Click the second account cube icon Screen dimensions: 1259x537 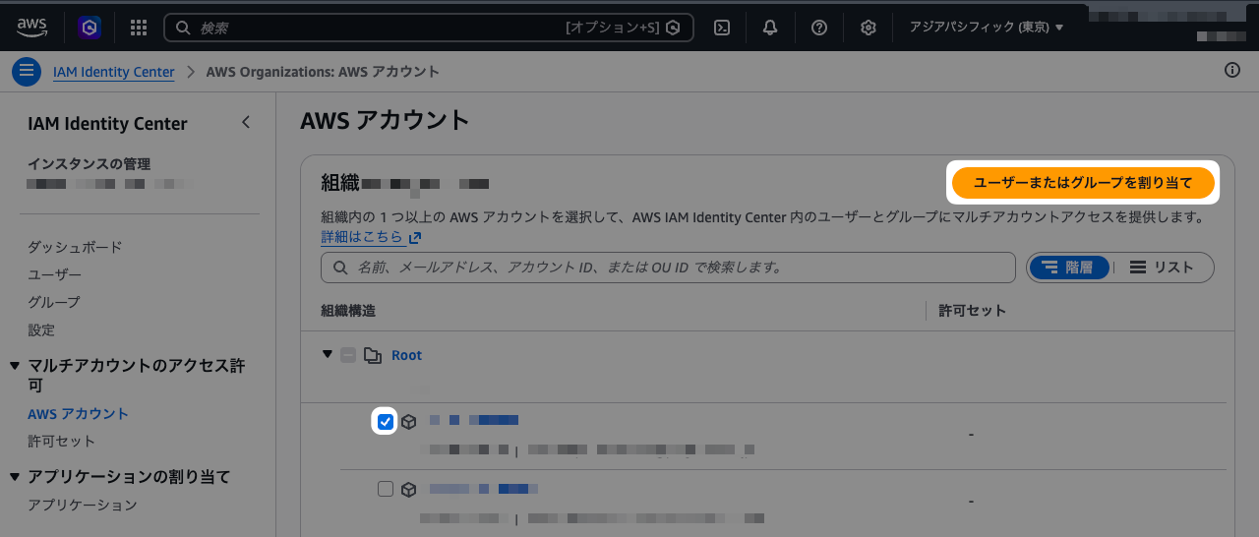click(x=409, y=489)
